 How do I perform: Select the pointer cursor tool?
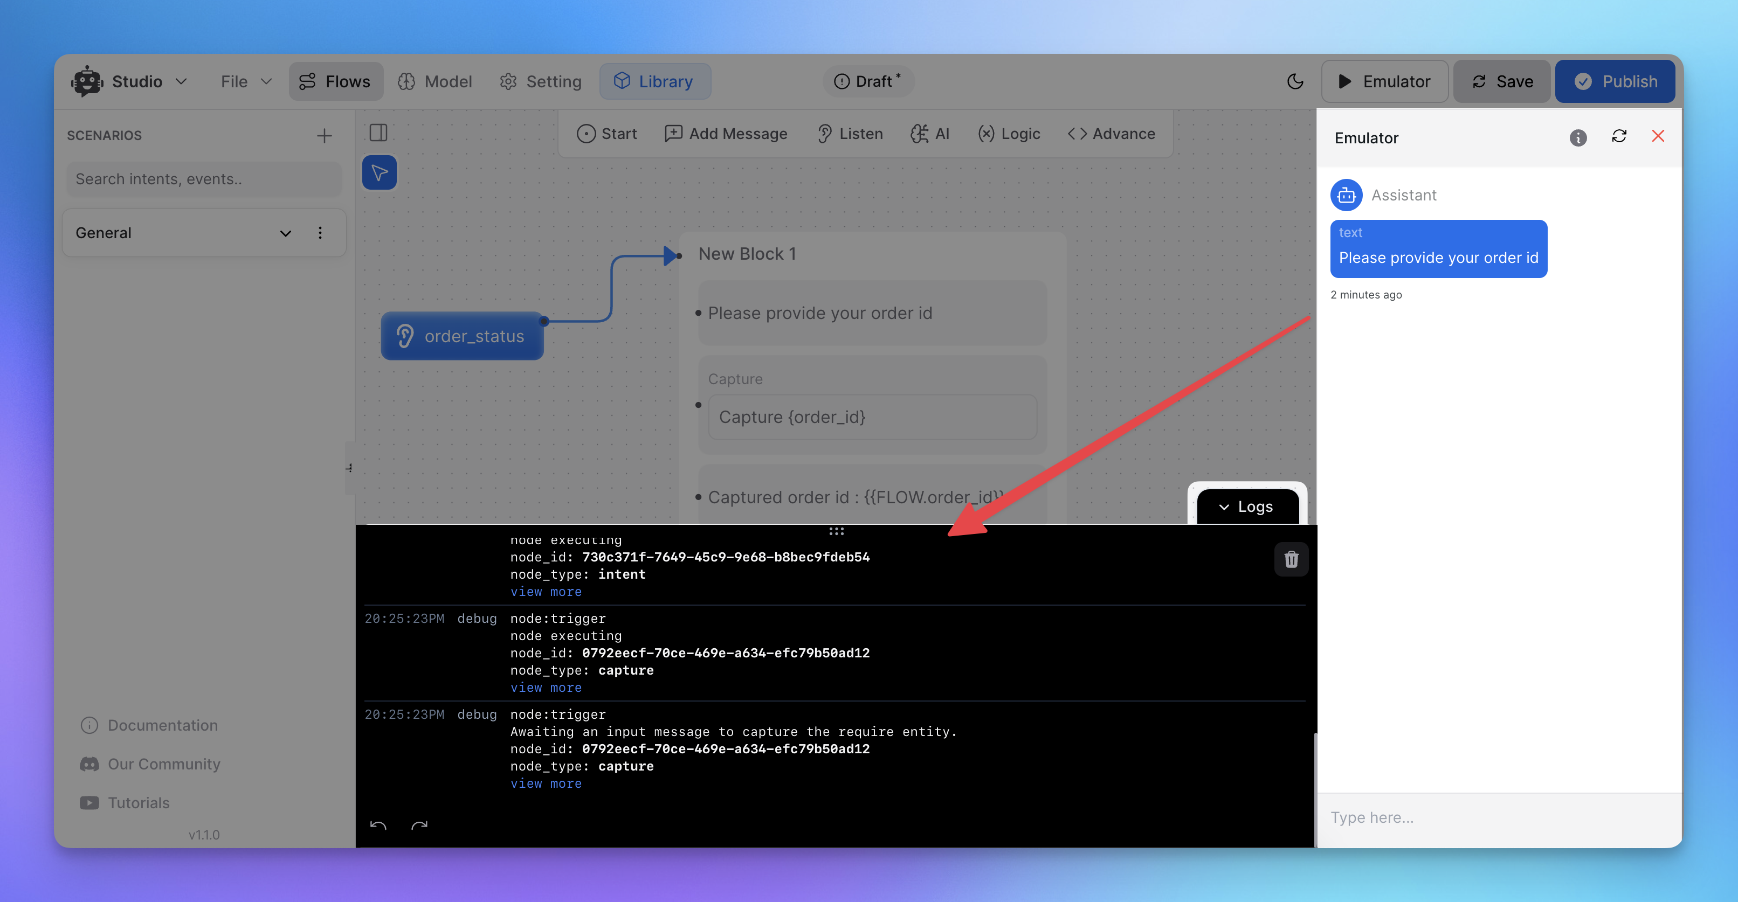click(379, 172)
